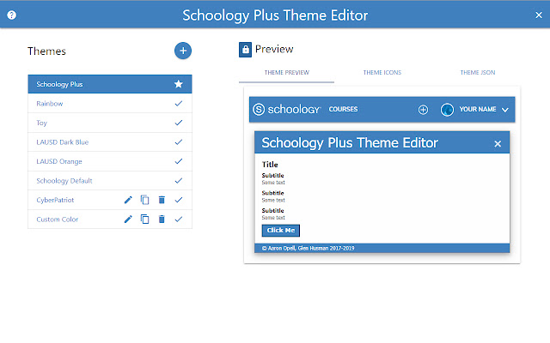Switch to the Theme Preview tab
550x343 pixels.
point(286,72)
